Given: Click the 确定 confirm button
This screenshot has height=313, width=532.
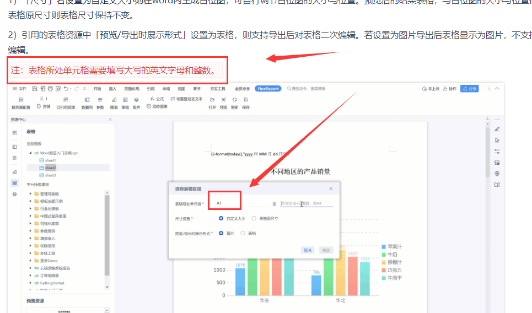Looking at the screenshot, I should pos(326,250).
